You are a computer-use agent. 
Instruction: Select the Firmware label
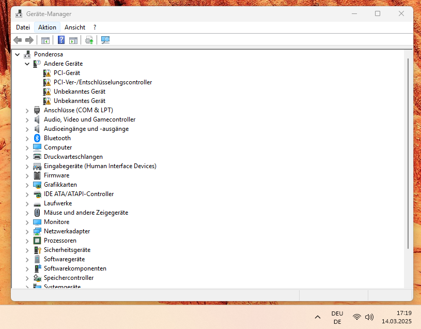pyautogui.click(x=57, y=175)
